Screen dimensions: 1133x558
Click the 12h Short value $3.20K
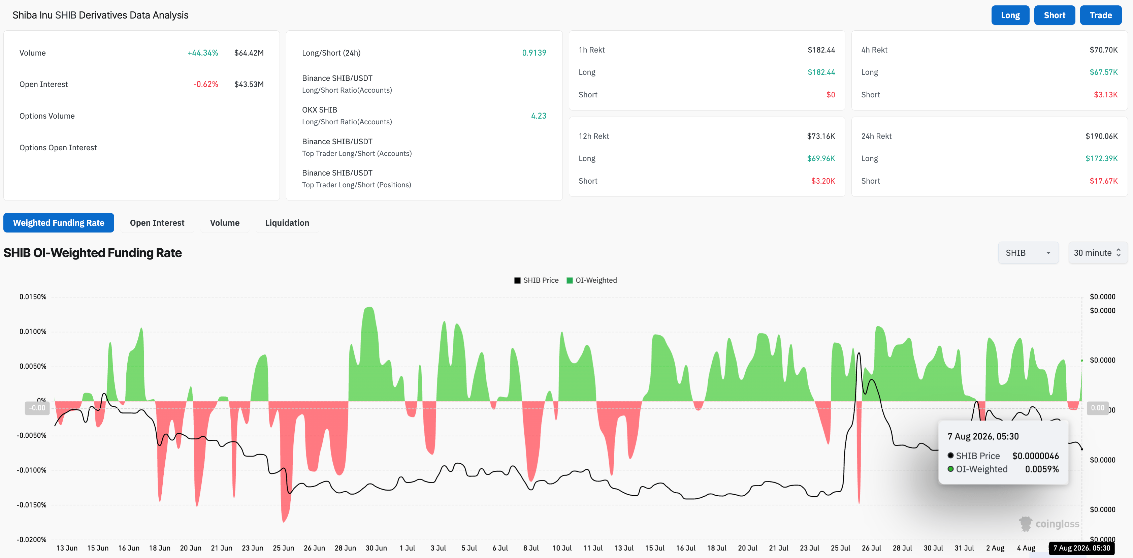823,181
